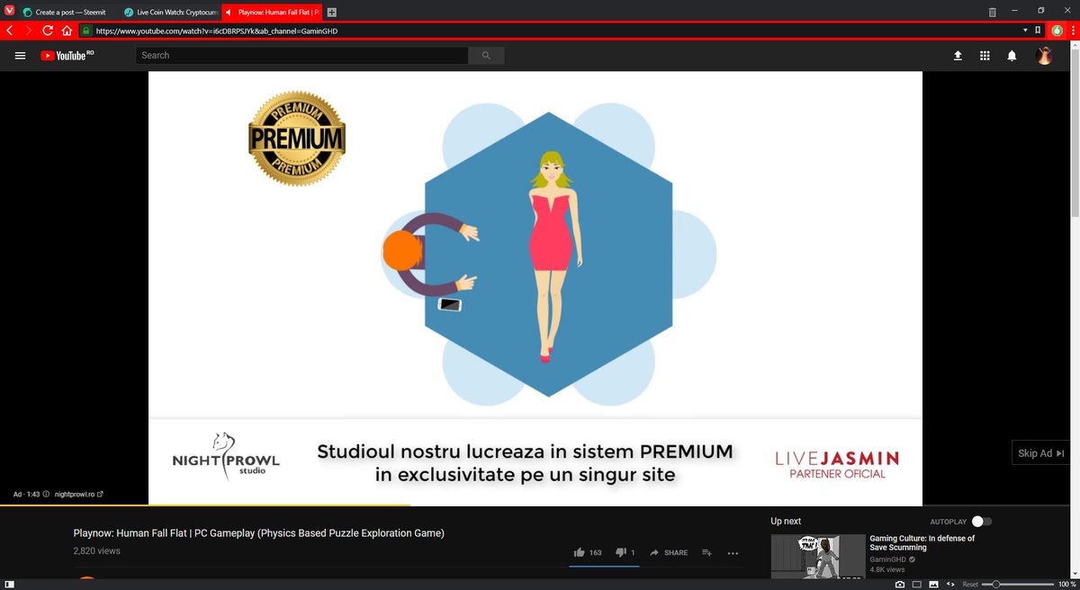Open the extensions overflow three-dot menu
Image resolution: width=1080 pixels, height=590 pixels.
[x=1072, y=30]
